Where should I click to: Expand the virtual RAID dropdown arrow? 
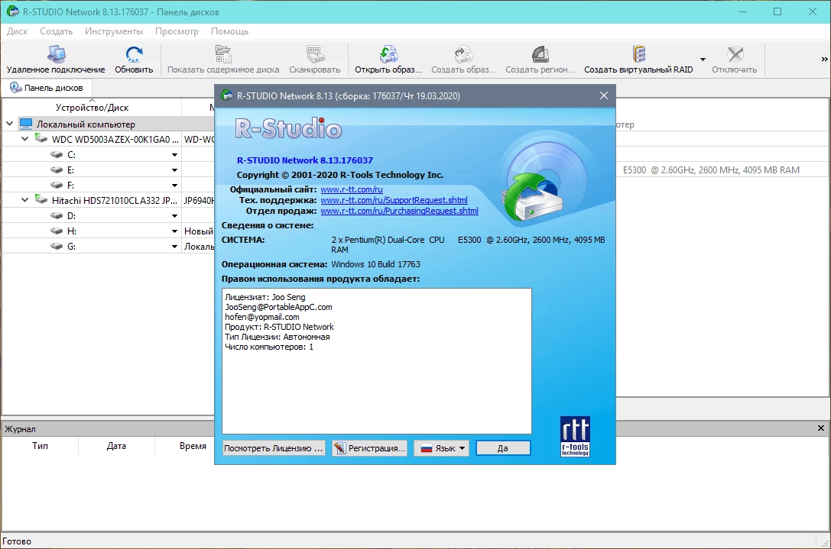(703, 60)
